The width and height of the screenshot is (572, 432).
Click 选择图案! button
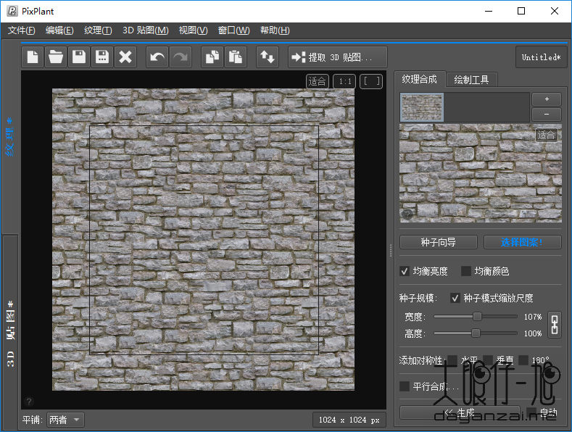[x=522, y=242]
